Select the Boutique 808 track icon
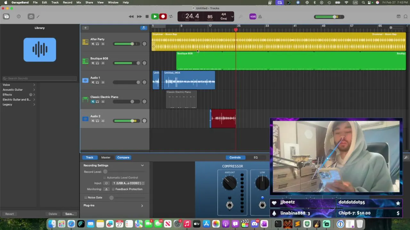The width and height of the screenshot is (410, 230). 85,61
